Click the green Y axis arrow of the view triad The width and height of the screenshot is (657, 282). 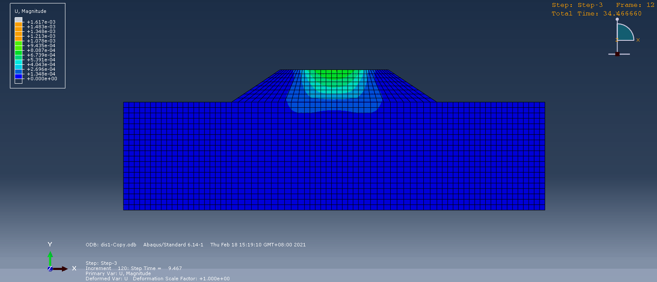point(50,258)
